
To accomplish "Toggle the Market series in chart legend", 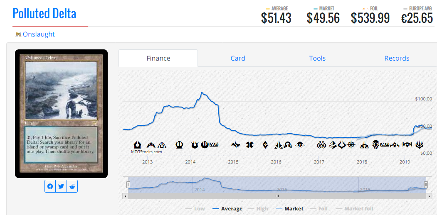I will 289,209.
